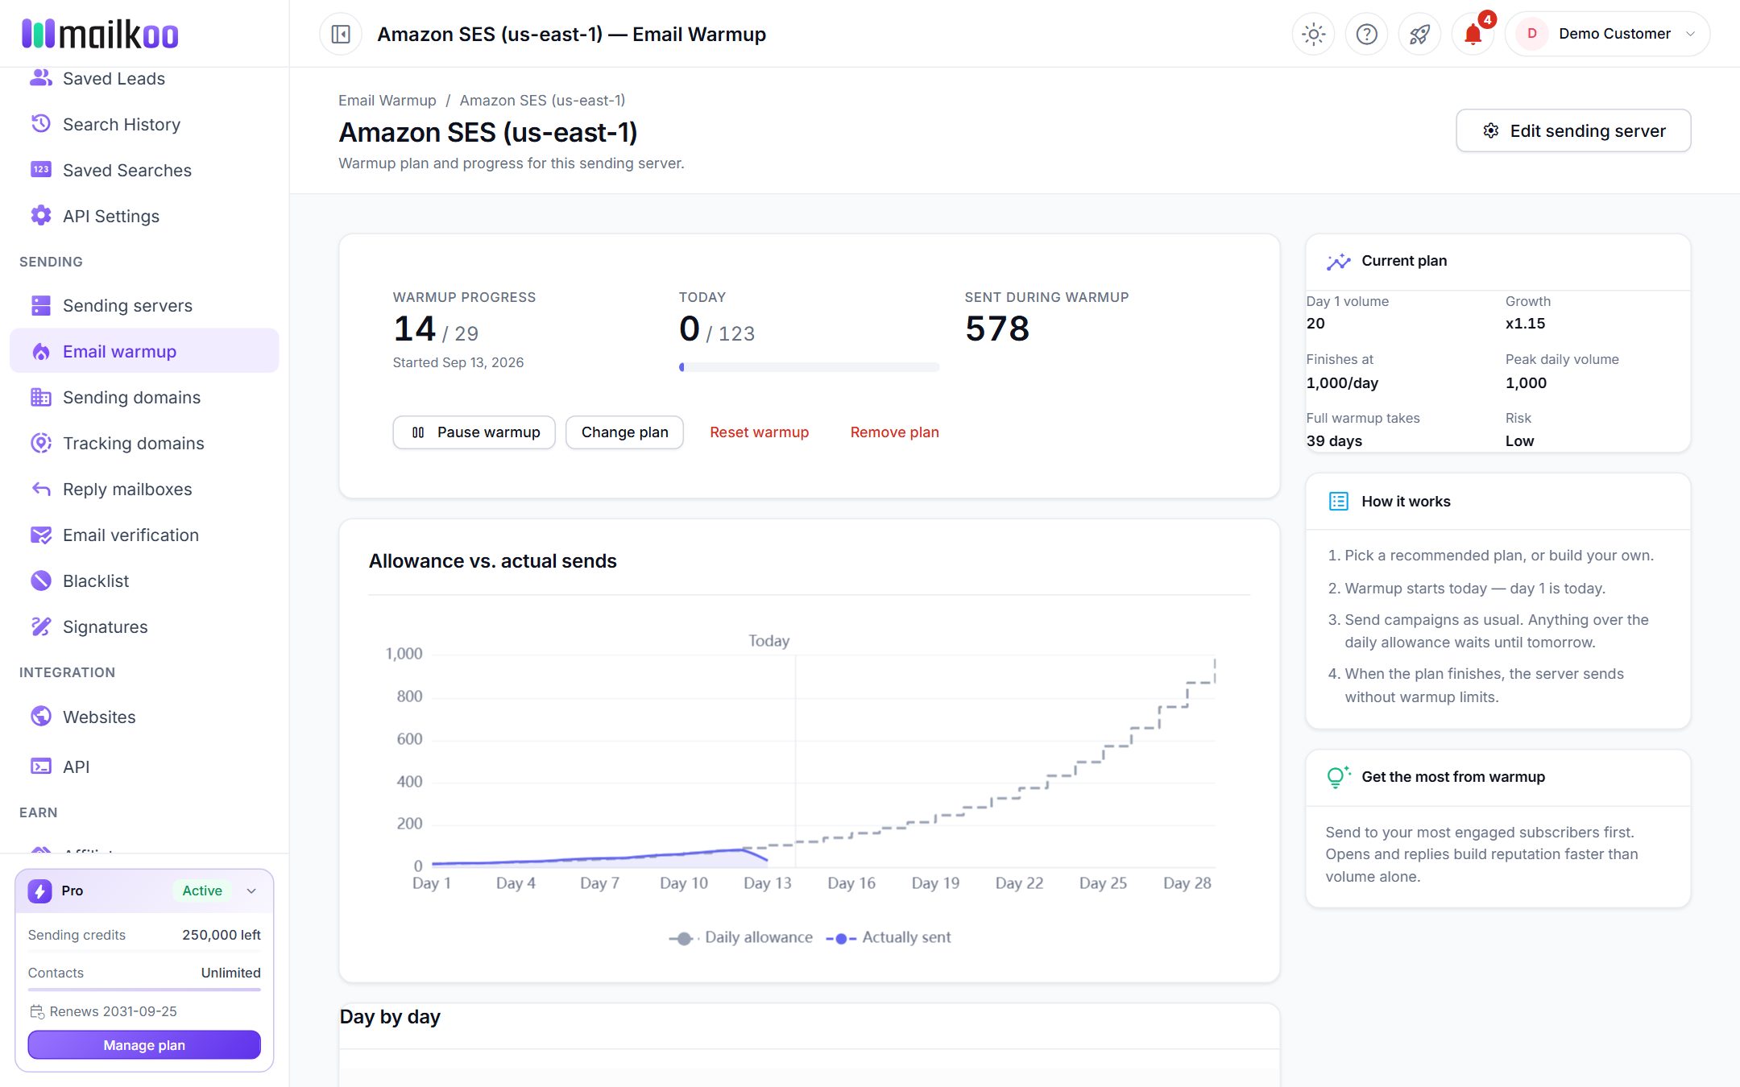Click "Renews 2031-09-25" text
Viewport: 1740px width, 1087px height.
pos(113,1011)
